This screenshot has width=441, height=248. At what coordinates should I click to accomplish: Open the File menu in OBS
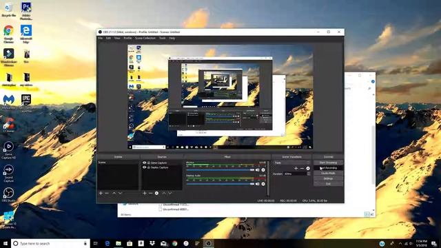pyautogui.click(x=100, y=38)
